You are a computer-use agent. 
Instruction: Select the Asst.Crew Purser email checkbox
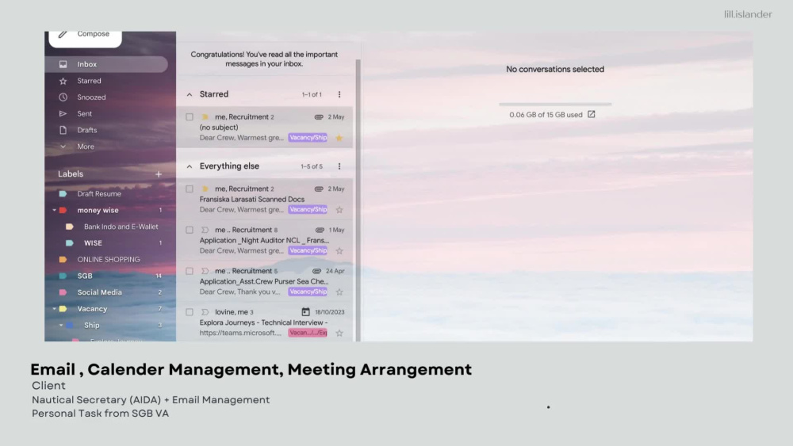coord(190,271)
